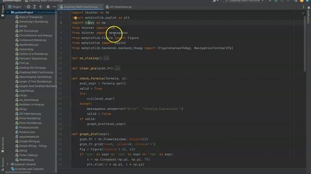Screen dimensions: 311x174
Task: Expand the External Libraries node
Action: point(8,164)
